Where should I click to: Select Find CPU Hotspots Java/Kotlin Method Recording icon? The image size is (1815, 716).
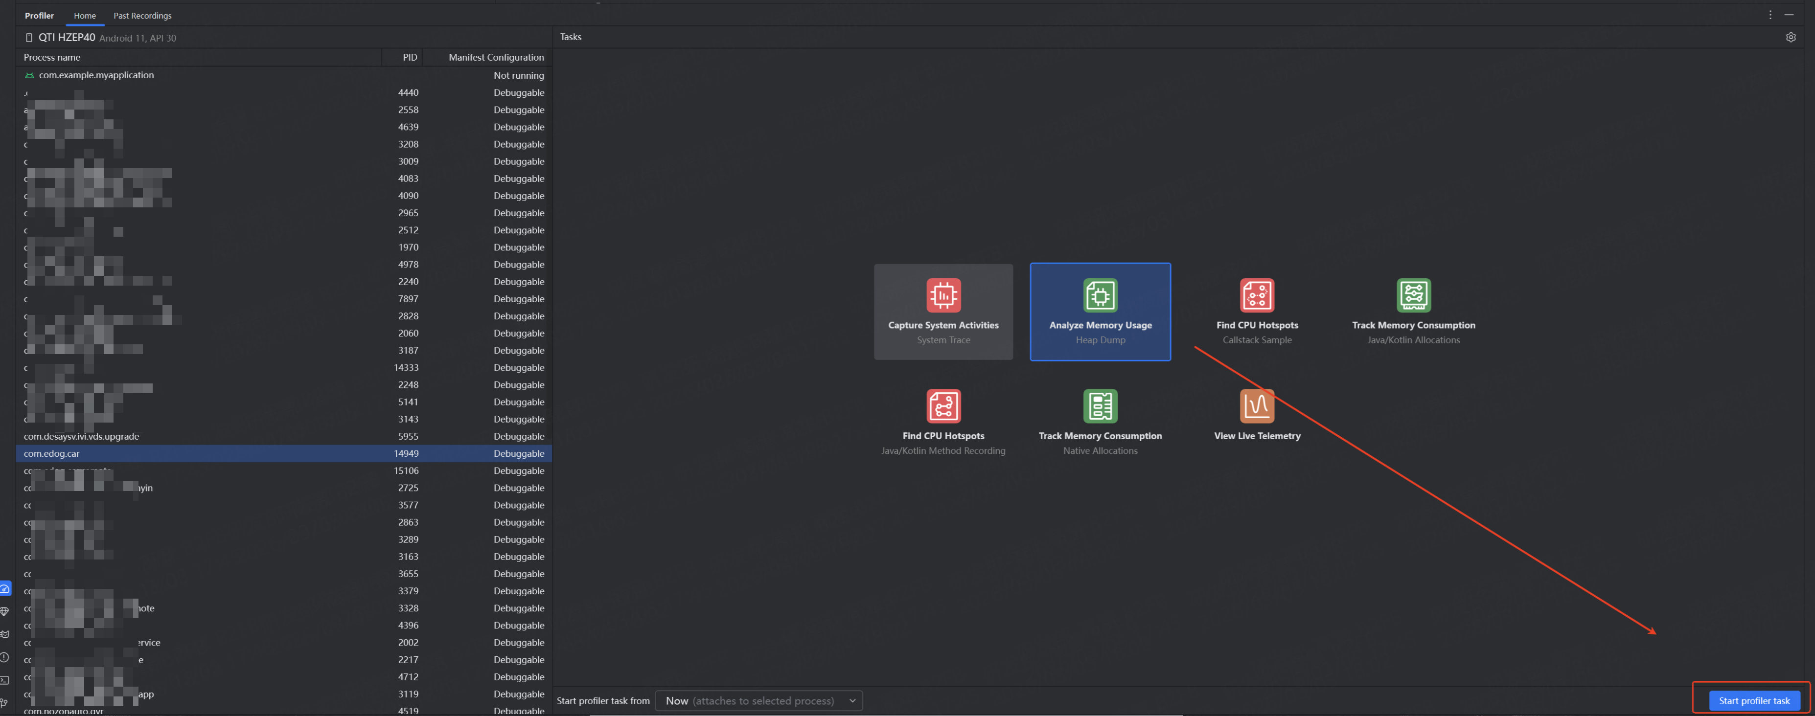[943, 405]
